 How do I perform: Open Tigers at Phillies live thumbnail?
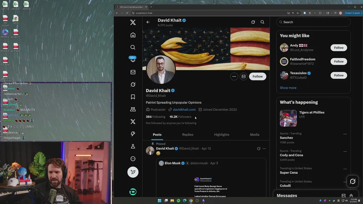point(288,118)
